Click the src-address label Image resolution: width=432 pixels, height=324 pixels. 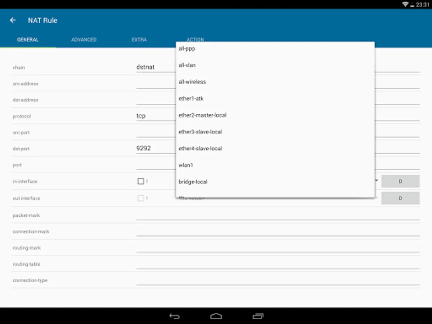pos(25,84)
